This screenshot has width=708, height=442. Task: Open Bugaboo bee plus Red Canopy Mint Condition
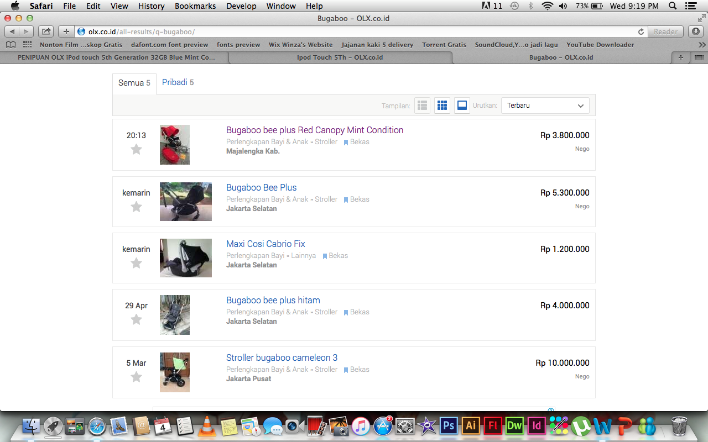point(315,130)
